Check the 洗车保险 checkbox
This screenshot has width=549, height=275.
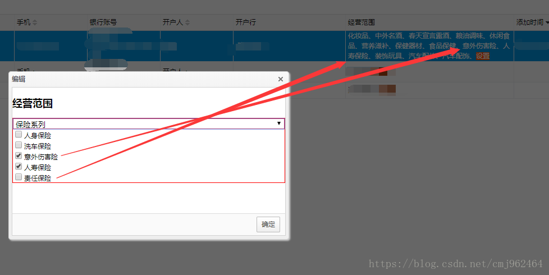19,145
